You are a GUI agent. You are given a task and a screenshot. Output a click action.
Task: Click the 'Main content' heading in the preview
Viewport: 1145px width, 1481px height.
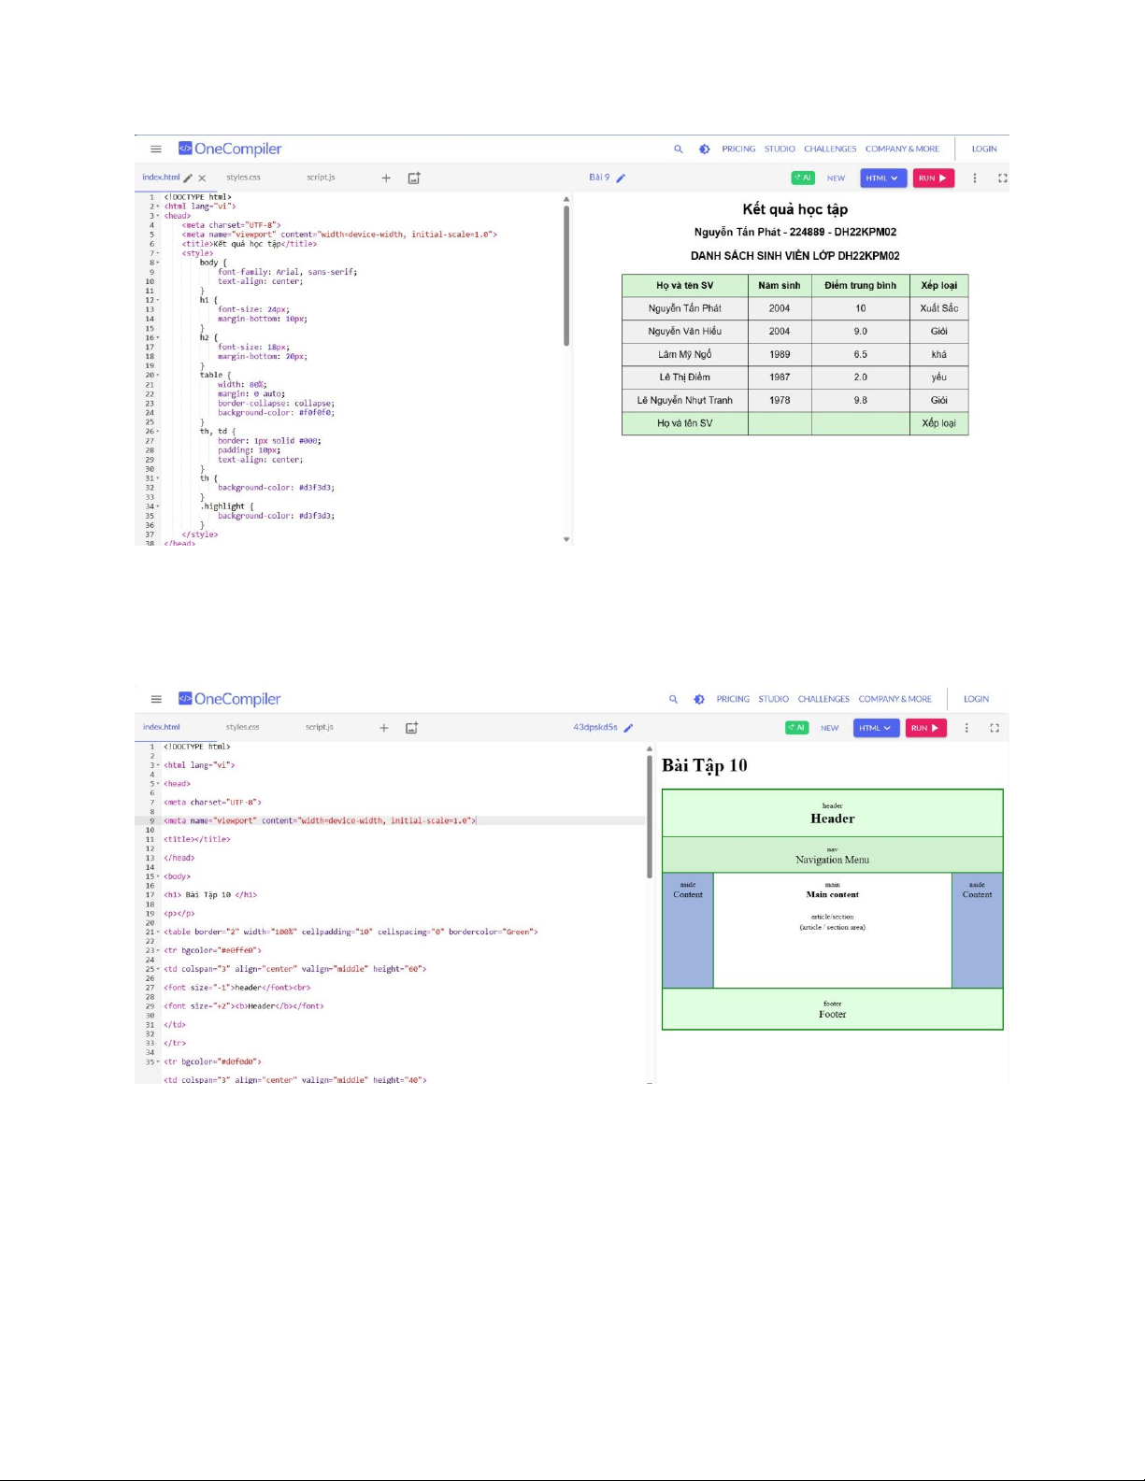point(833,894)
